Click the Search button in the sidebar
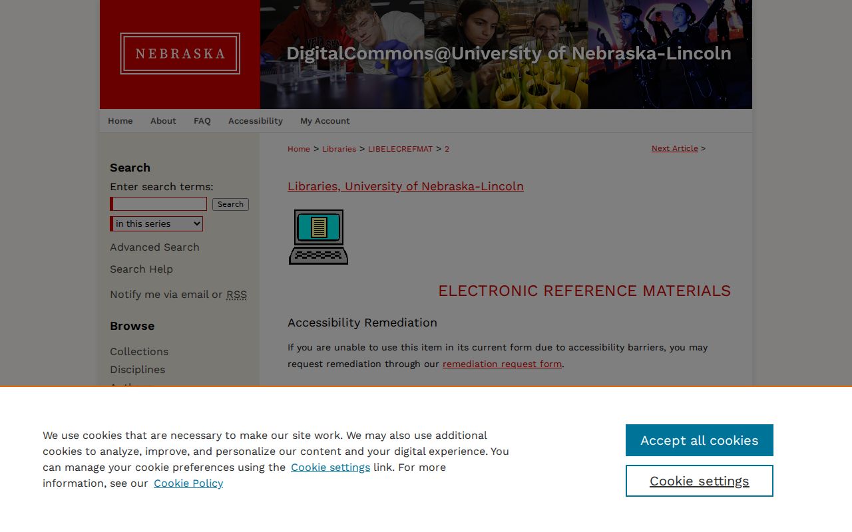 coord(230,204)
